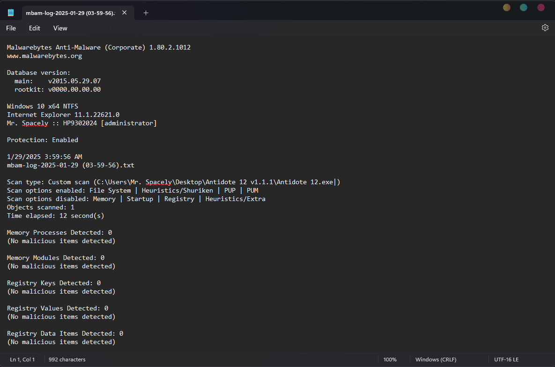Click the www.malwarebytes.org text
Viewport: 555px width, 367px height.
click(44, 56)
